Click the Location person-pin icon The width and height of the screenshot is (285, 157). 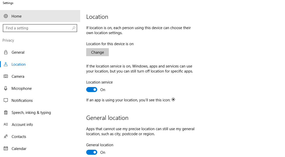pos(6,64)
